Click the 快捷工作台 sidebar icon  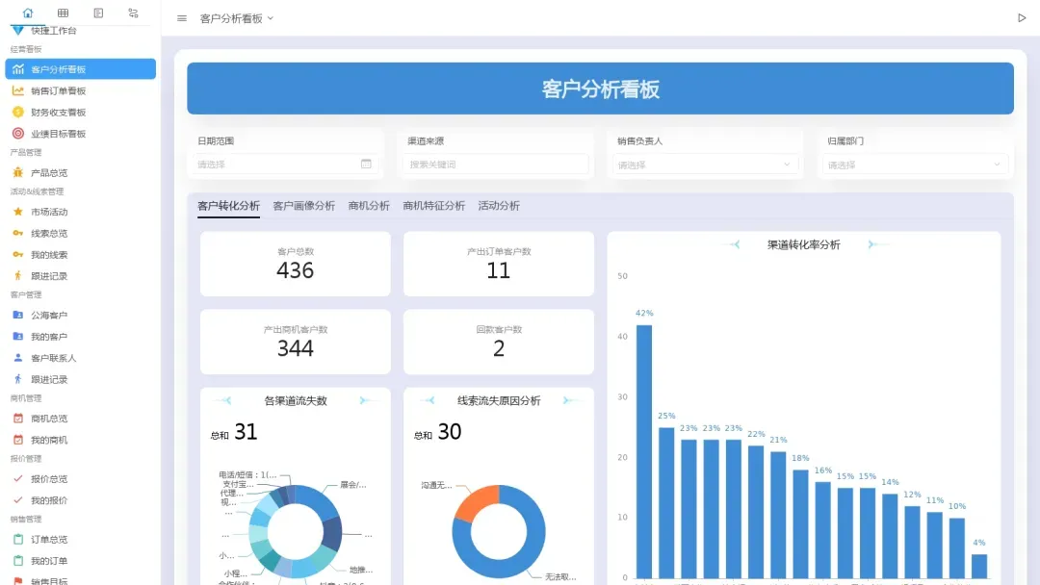point(18,31)
